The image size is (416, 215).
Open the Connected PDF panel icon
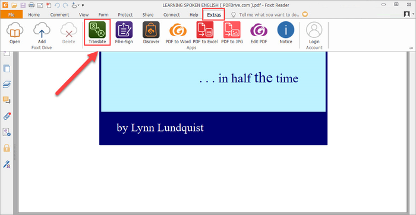[7, 132]
